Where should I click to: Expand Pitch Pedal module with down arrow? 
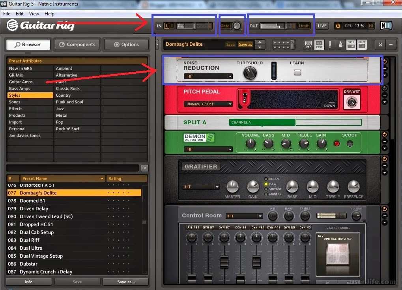[x=385, y=102]
